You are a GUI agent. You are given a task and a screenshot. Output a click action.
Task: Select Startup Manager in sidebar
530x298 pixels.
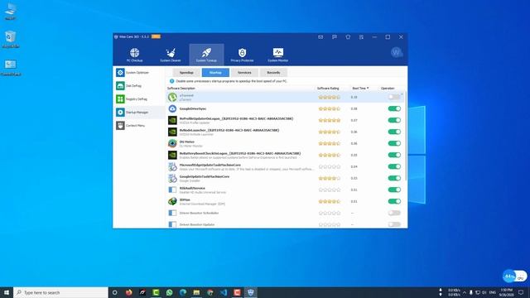(x=139, y=113)
